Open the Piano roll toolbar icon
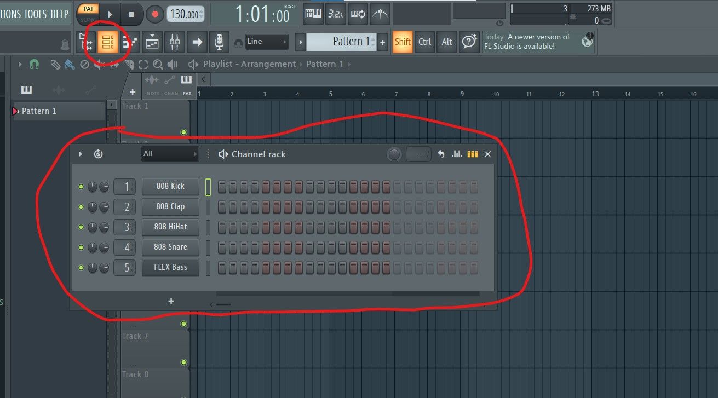 point(130,42)
